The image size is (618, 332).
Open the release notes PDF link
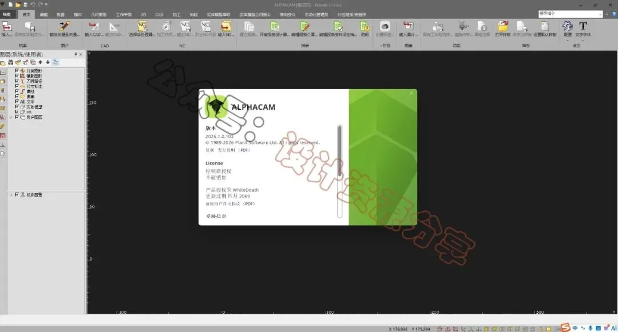pos(233,150)
